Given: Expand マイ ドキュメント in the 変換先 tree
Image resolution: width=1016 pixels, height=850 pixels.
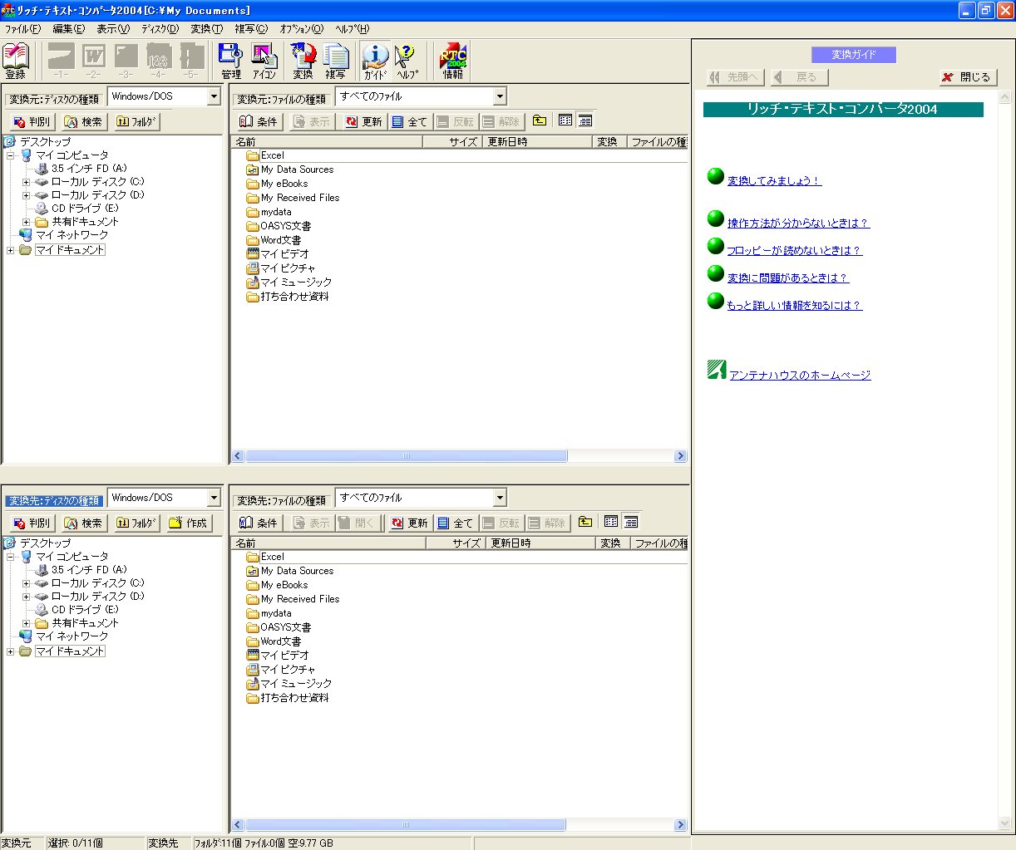Looking at the screenshot, I should point(11,651).
